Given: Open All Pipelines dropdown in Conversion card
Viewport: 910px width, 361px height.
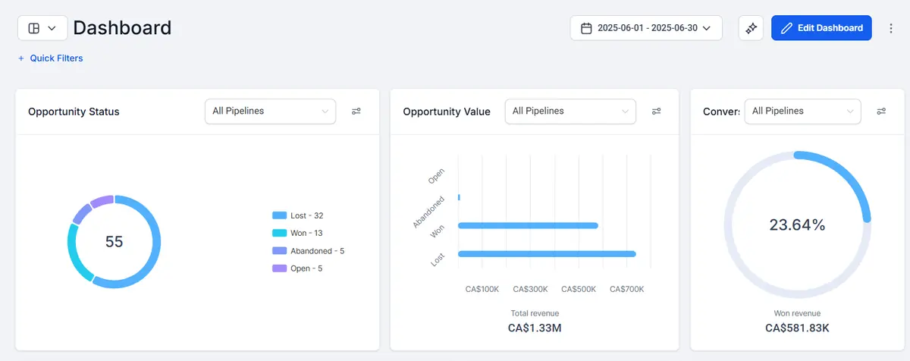Looking at the screenshot, I should (x=802, y=111).
